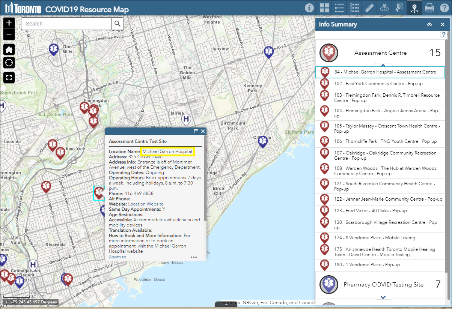Select 123 - Fred Victor 40 Oaks item
Image resolution: width=452 pixels, height=309 pixels.
pos(380,211)
